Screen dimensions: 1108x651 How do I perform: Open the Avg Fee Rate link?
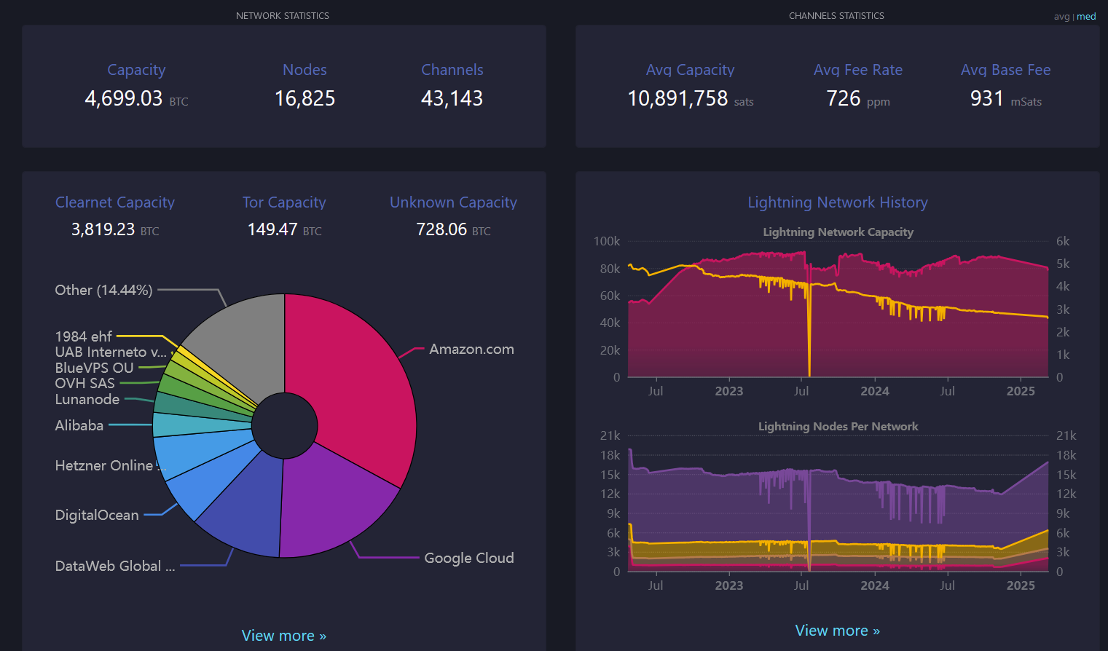tap(857, 70)
